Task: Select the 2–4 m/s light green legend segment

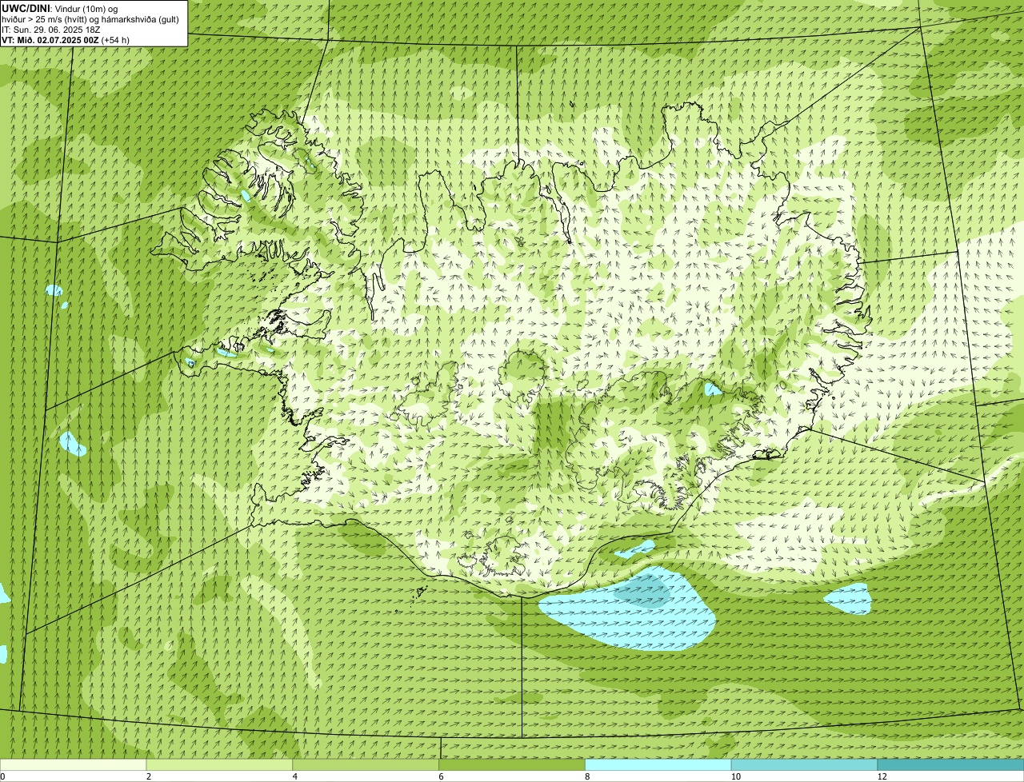Action: pos(219,764)
